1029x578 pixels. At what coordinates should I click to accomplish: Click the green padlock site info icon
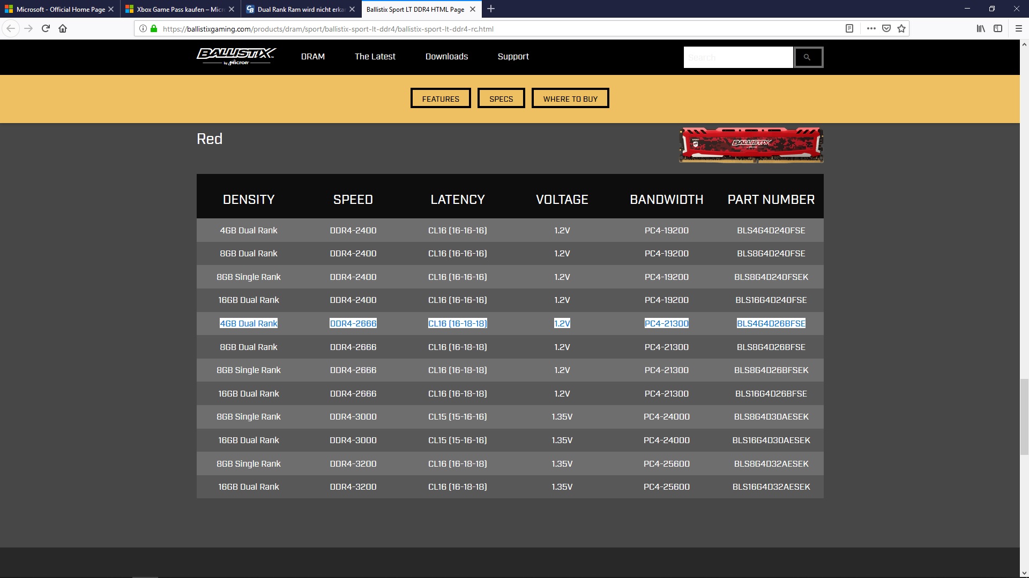click(154, 29)
